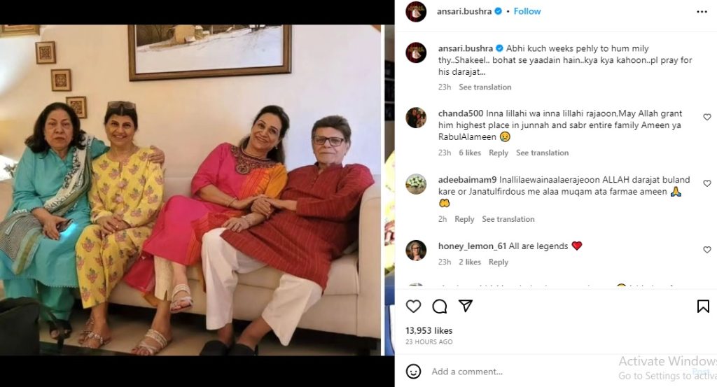Image resolution: width=717 pixels, height=387 pixels.
Task: Open chanda500's profile avatar
Action: [x=416, y=118]
